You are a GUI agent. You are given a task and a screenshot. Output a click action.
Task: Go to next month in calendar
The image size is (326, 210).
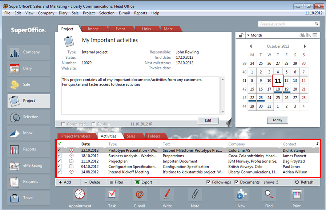(x=305, y=46)
